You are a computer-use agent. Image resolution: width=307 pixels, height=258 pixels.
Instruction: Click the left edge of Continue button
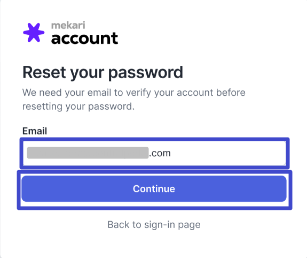(24, 189)
